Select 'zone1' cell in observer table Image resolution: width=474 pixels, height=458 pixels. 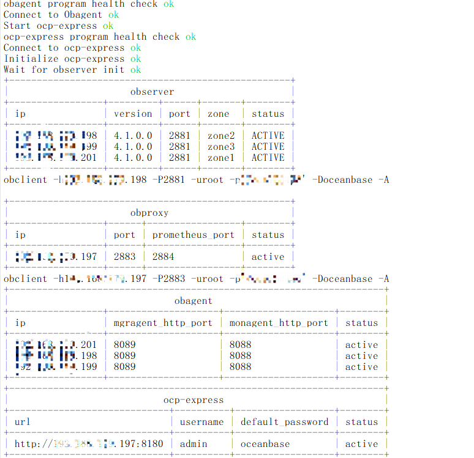pos(221,158)
